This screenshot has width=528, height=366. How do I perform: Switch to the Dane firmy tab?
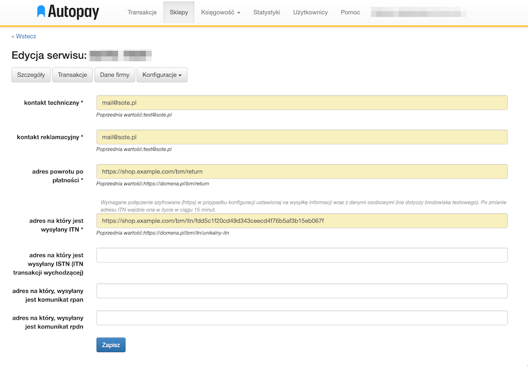114,75
